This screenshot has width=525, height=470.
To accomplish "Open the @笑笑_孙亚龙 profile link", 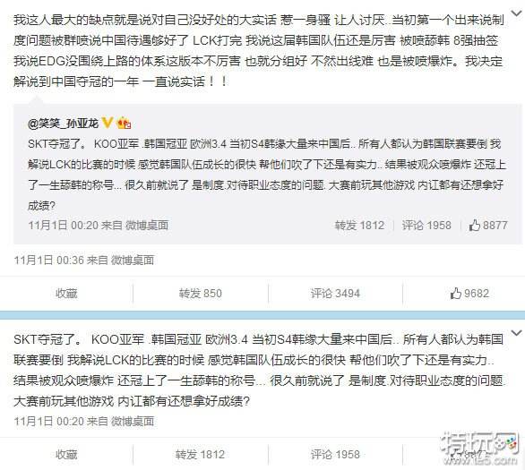I will (64, 124).
